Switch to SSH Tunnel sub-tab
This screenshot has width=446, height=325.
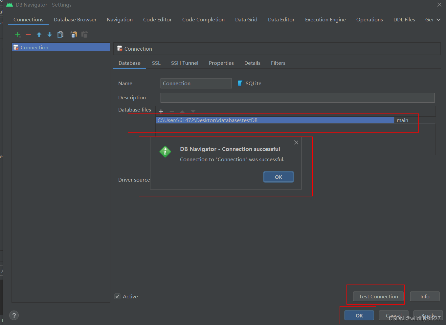pyautogui.click(x=185, y=63)
